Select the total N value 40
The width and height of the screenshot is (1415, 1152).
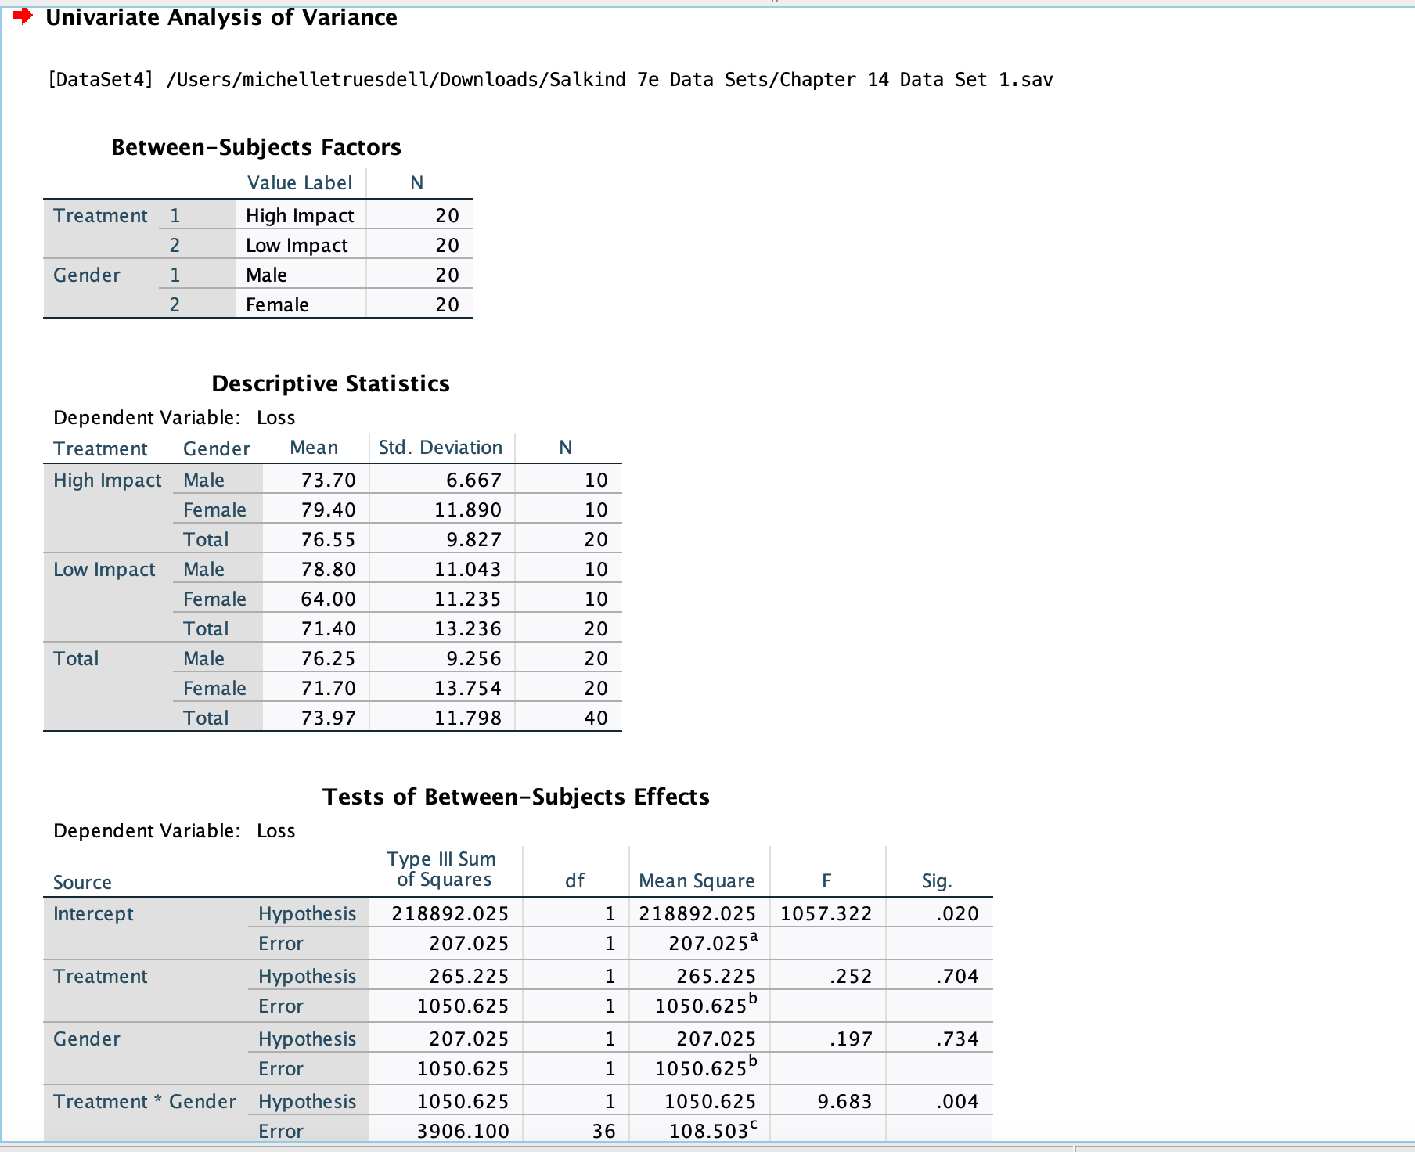[x=596, y=718]
